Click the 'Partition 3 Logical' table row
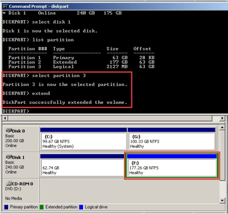This screenshot has width=228, height=214. coord(82,67)
